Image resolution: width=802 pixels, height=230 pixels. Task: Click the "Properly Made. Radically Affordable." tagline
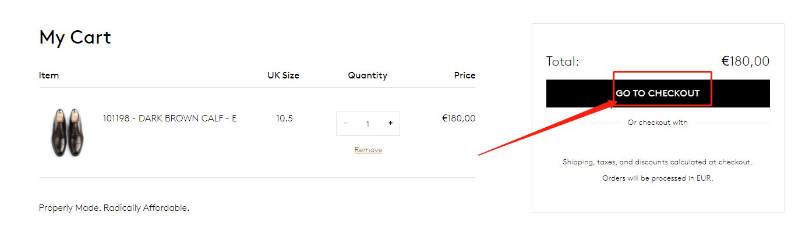pos(114,208)
